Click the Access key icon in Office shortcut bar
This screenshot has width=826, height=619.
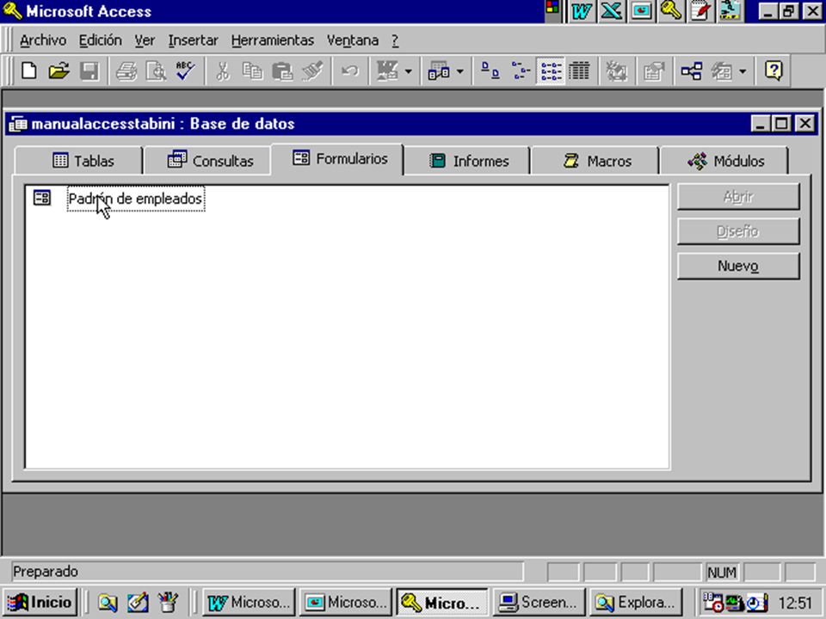[670, 11]
